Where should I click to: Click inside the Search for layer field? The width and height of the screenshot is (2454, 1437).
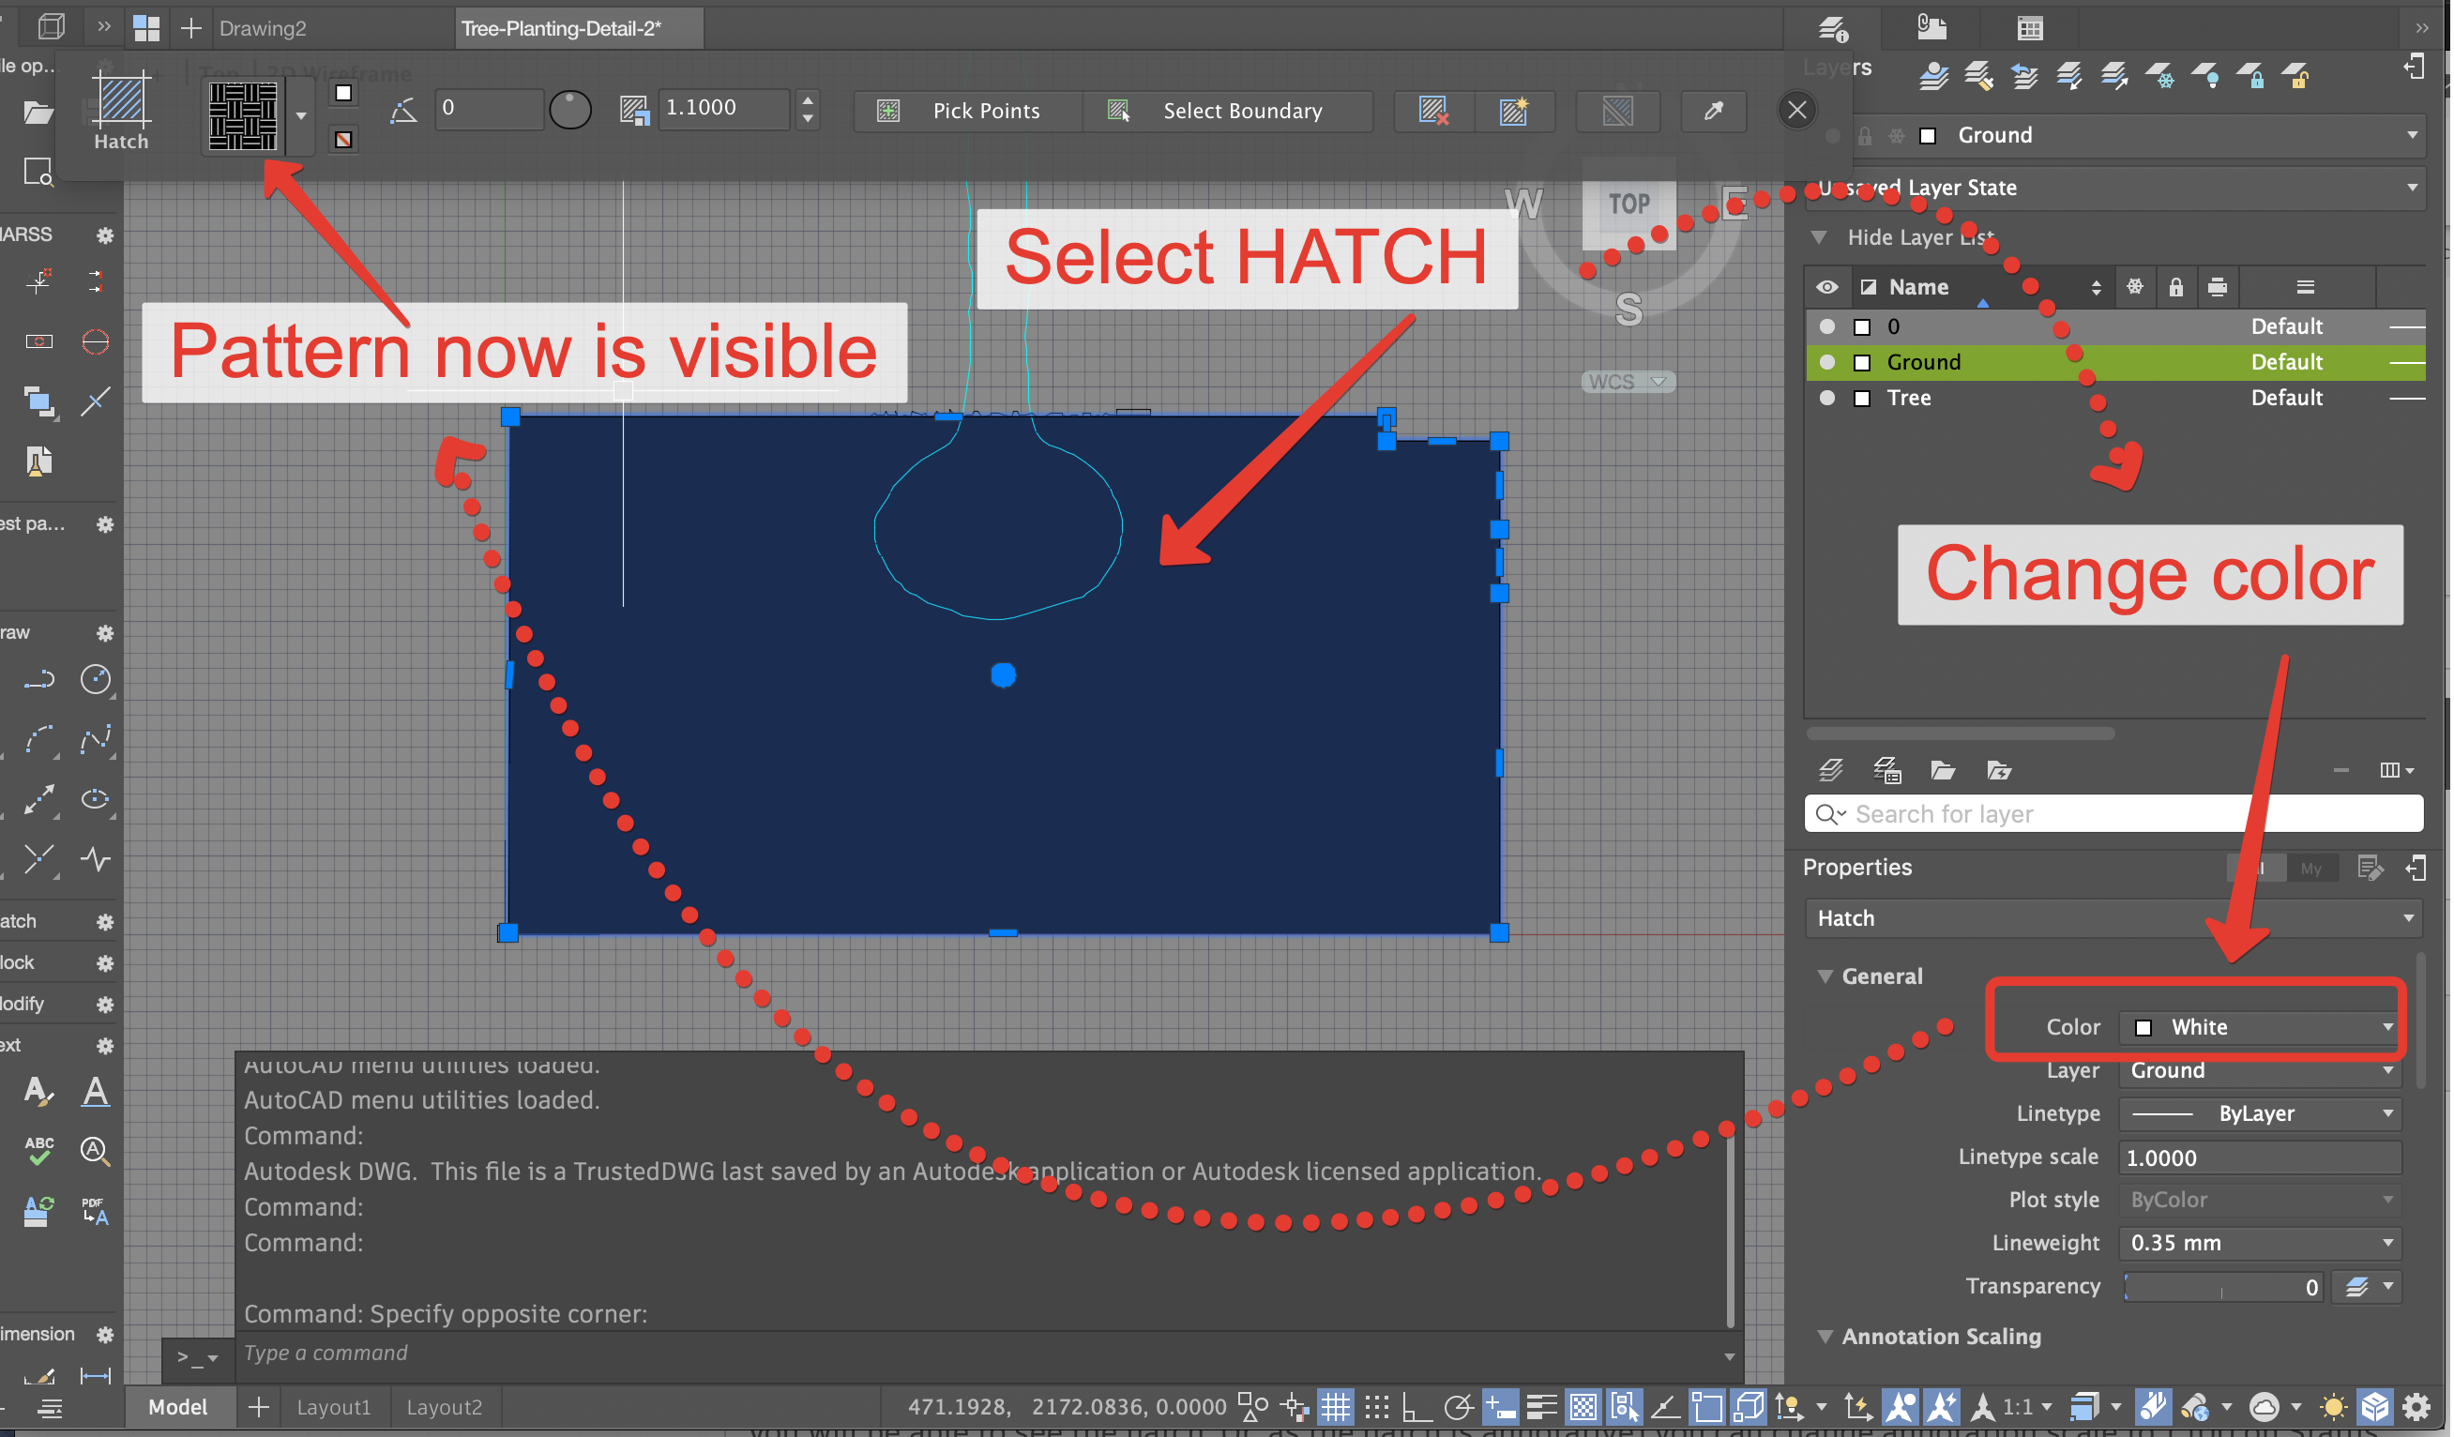2045,814
